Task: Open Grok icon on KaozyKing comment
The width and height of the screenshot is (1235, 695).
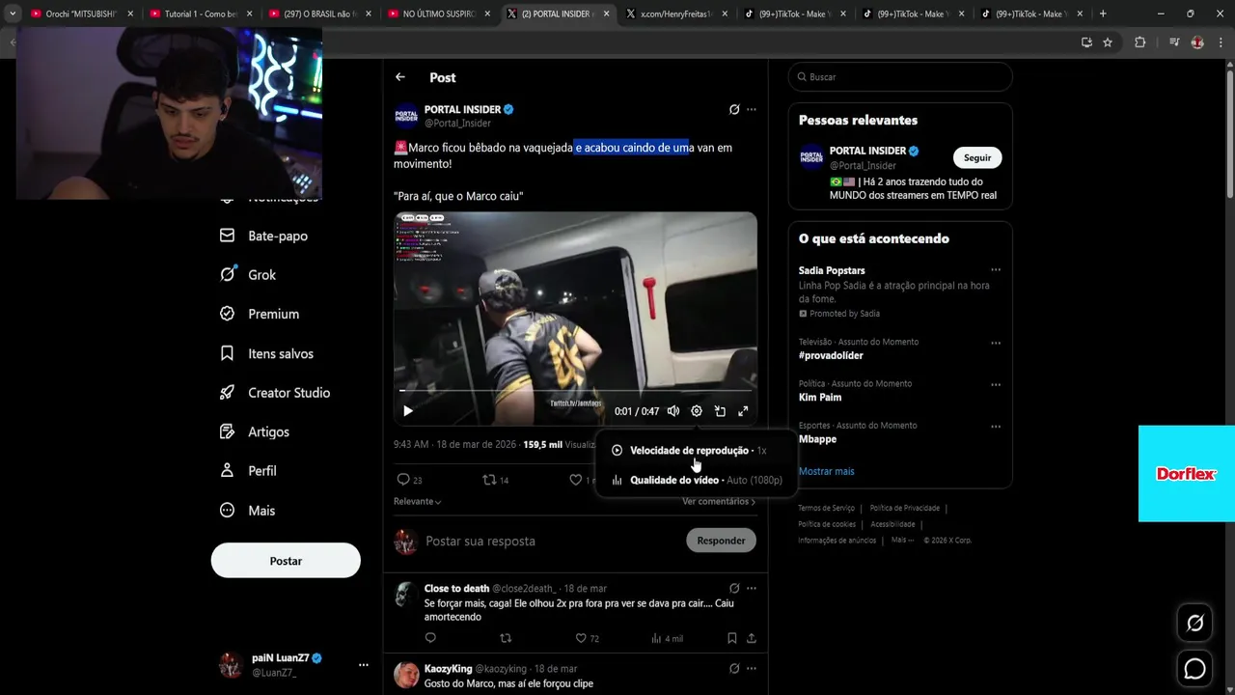Action: pos(734,668)
